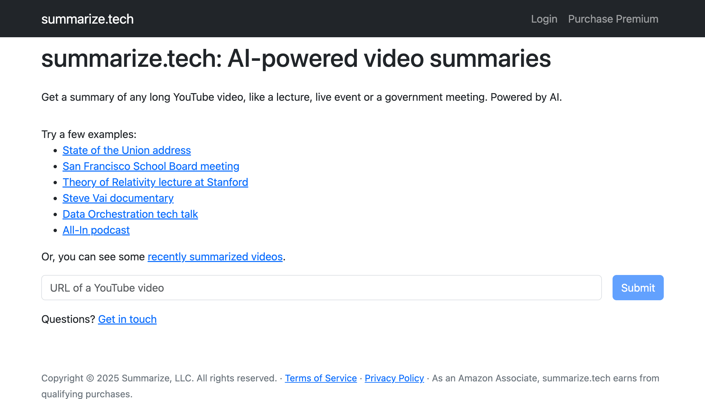Viewport: 705px width, 399px height.
Task: Click the summarize.tech logo in the header
Action: pos(87,19)
